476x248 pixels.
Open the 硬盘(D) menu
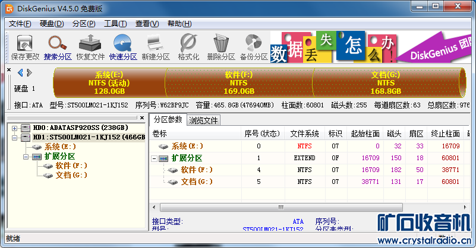tap(52, 24)
